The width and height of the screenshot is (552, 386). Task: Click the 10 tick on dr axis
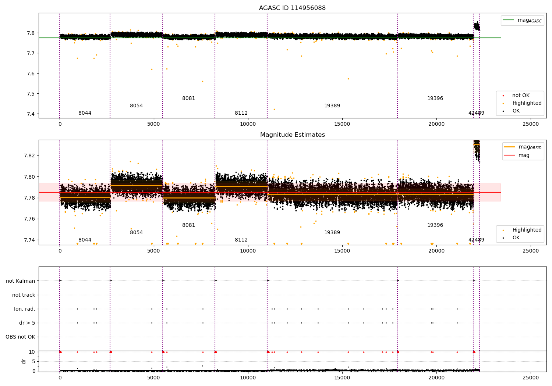[x=32, y=352]
